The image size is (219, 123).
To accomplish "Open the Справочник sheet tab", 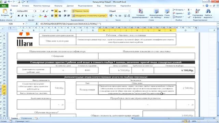I will tap(27, 118).
